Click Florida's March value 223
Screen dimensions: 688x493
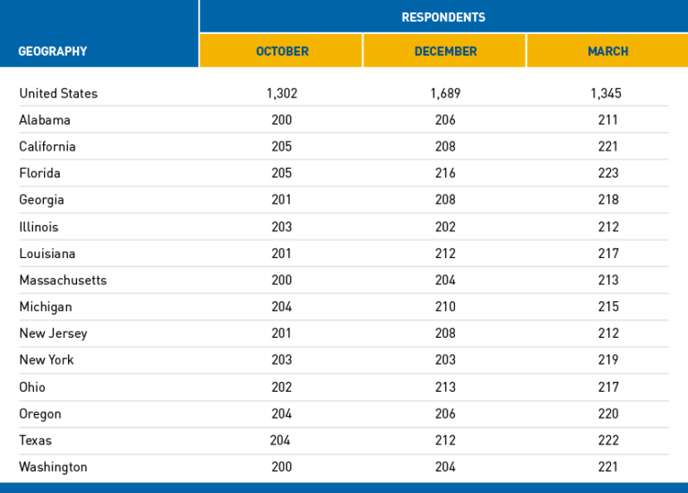tap(607, 173)
